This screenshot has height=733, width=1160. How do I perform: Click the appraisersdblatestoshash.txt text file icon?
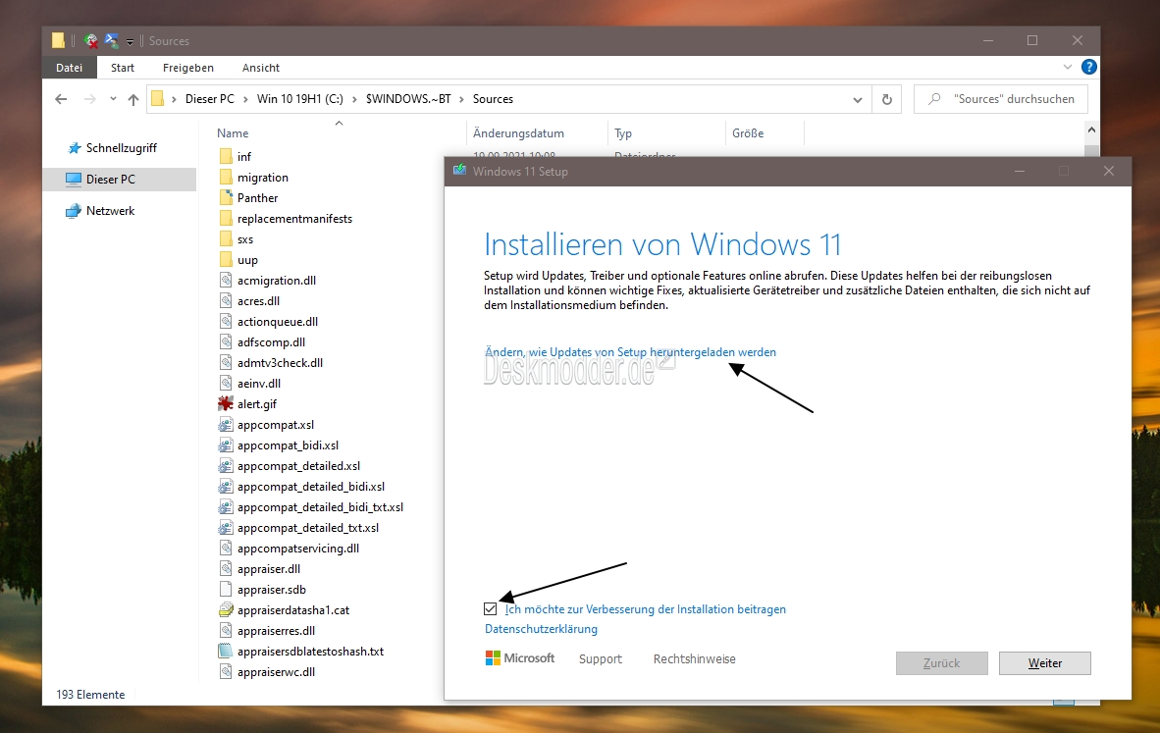[x=226, y=652]
